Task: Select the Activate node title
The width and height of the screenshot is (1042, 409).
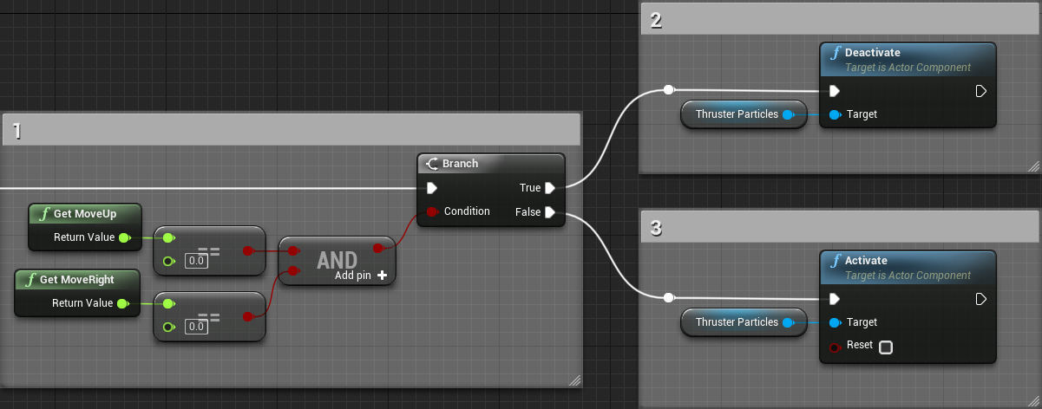Action: pos(866,261)
